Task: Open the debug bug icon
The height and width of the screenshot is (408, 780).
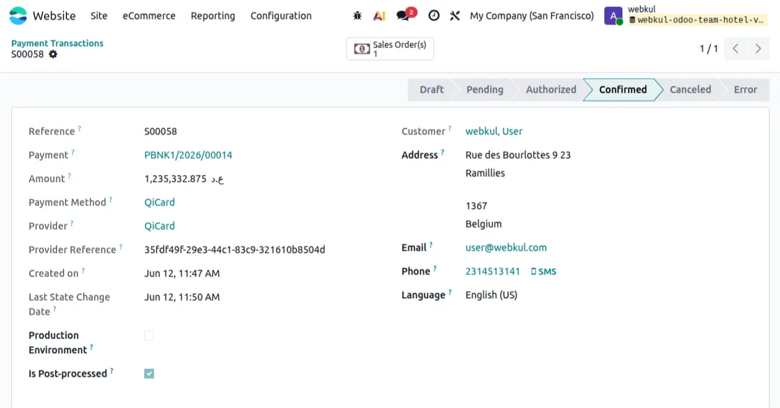Action: tap(357, 16)
